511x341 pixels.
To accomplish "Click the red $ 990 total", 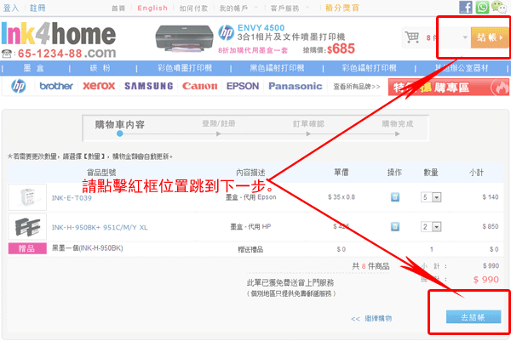I will coord(486,280).
